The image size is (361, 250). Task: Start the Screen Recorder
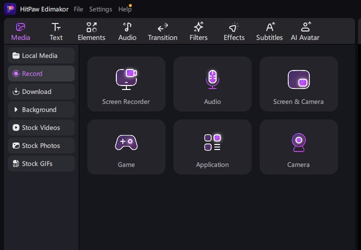pyautogui.click(x=126, y=84)
